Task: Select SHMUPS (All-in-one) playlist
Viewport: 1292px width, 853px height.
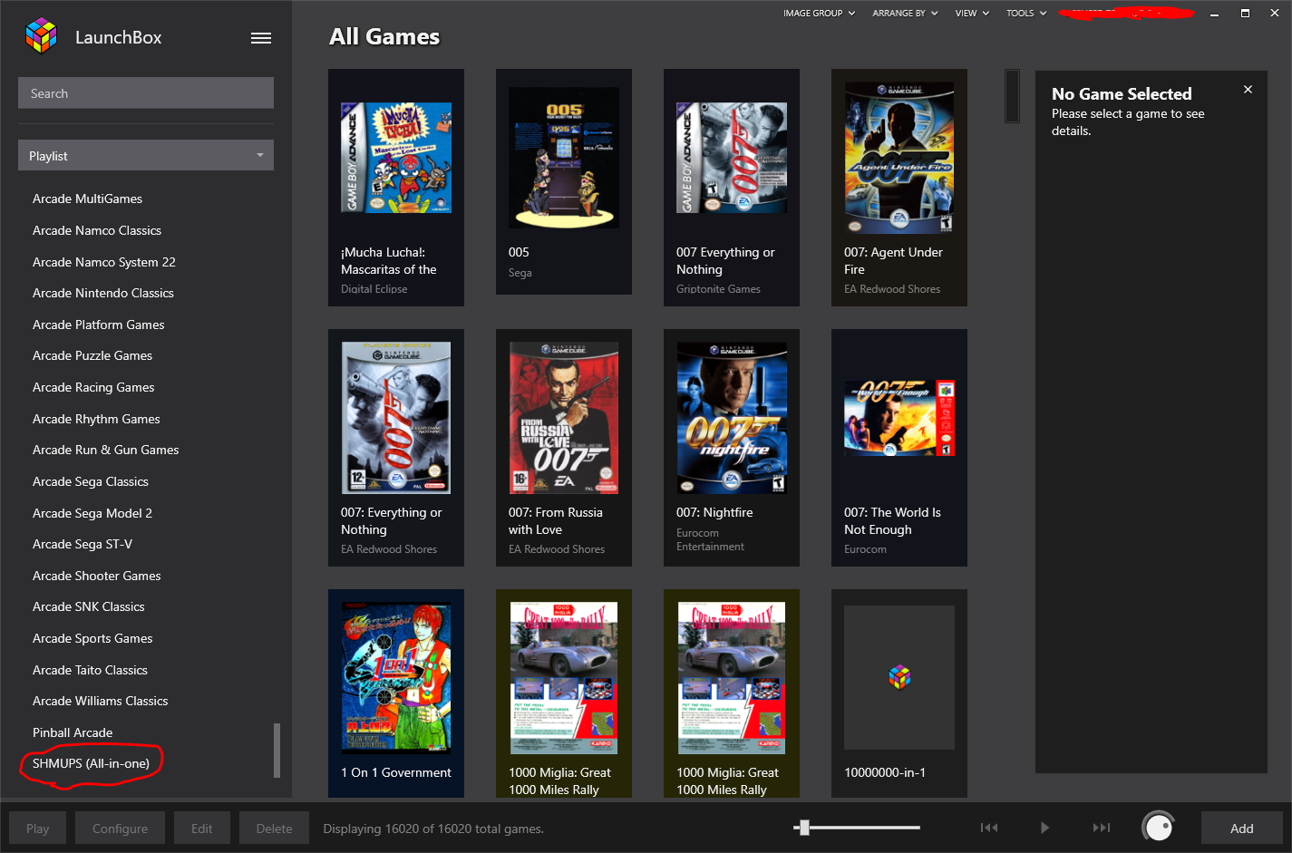Action: point(91,763)
